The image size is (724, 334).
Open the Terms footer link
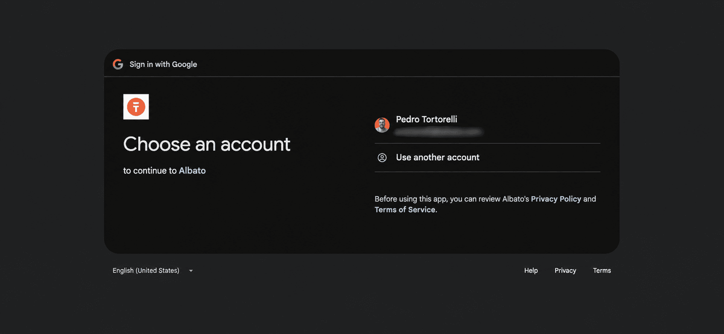(x=602, y=271)
